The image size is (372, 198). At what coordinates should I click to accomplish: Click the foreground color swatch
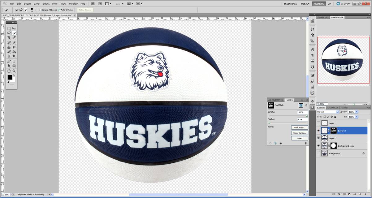(x=10, y=77)
